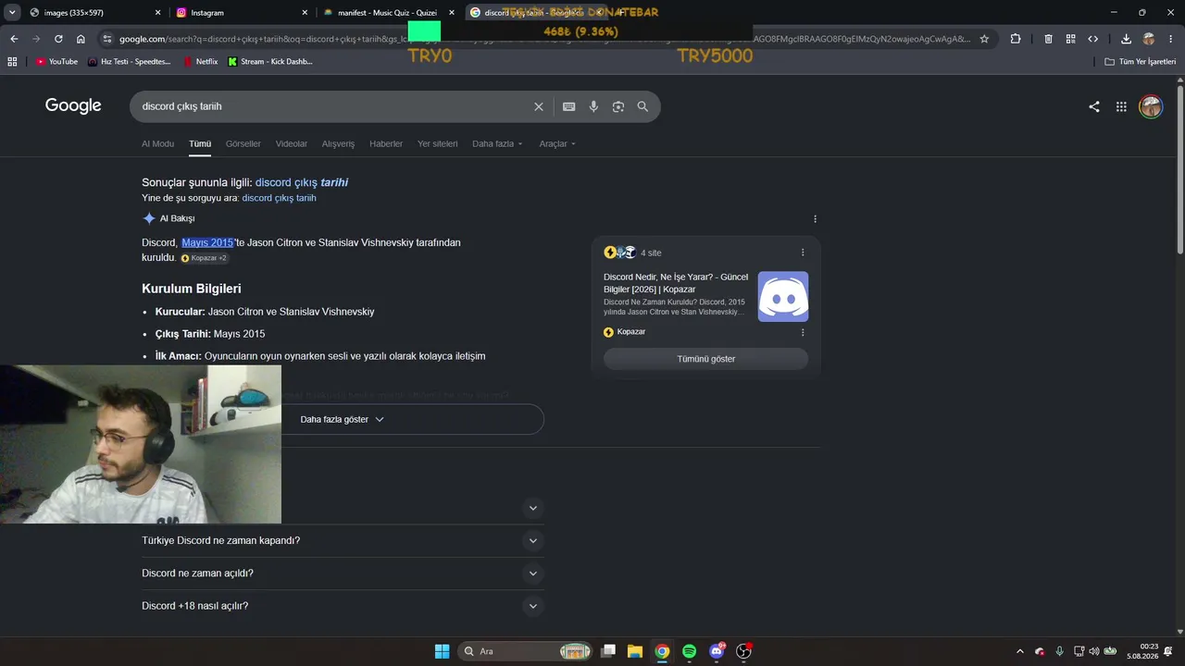Switch to the Haberler tab
Screen dimensions: 1185x666
pyautogui.click(x=386, y=143)
